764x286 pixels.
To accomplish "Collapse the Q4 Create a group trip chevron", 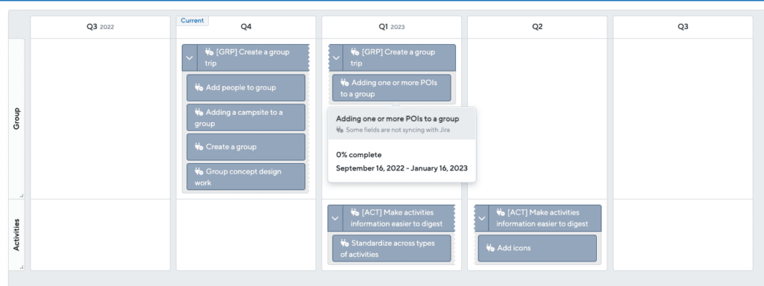I will [x=190, y=58].
